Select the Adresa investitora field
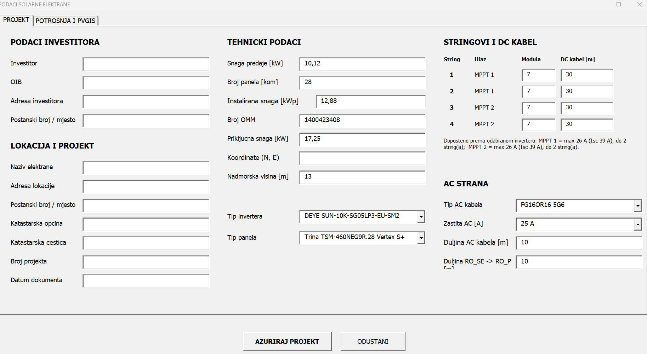 (146, 101)
